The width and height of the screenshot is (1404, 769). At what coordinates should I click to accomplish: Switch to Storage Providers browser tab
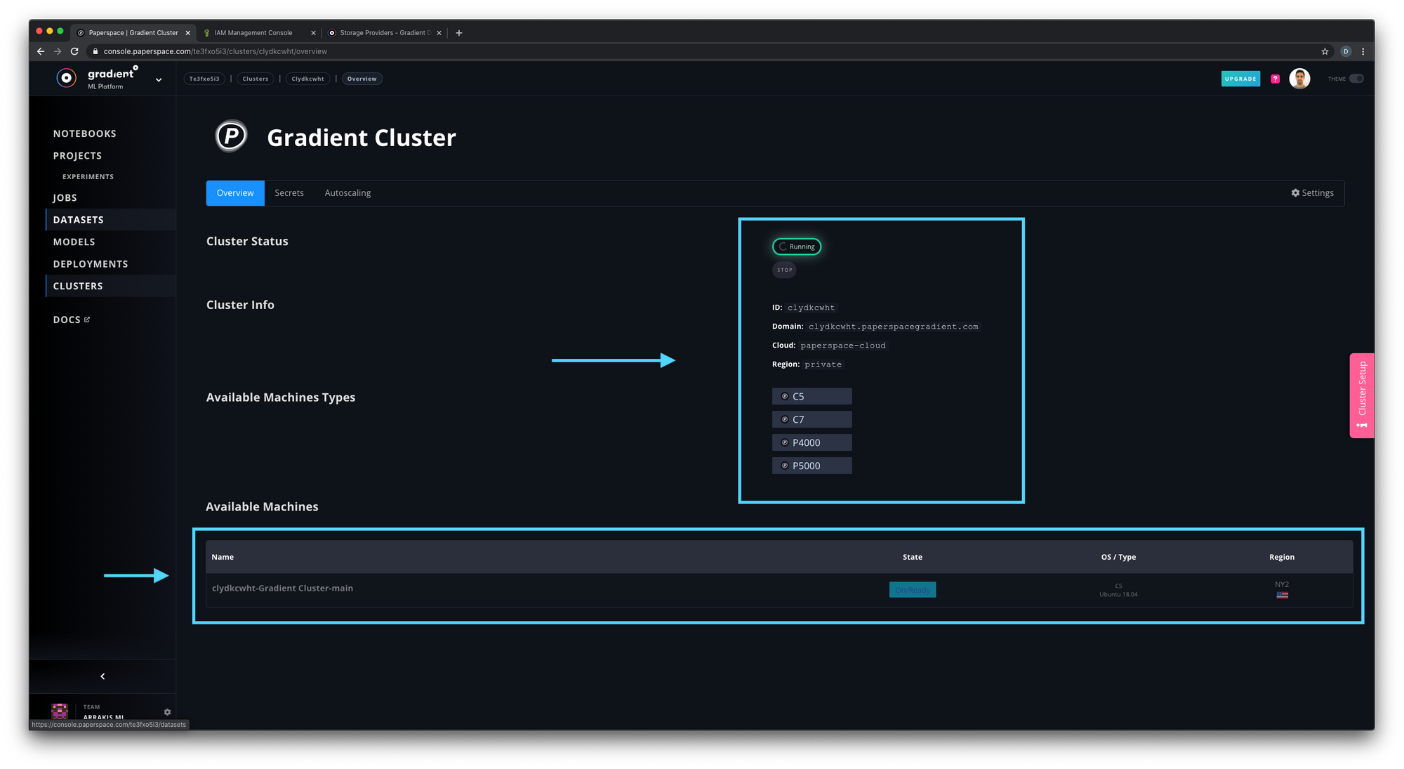coord(385,32)
